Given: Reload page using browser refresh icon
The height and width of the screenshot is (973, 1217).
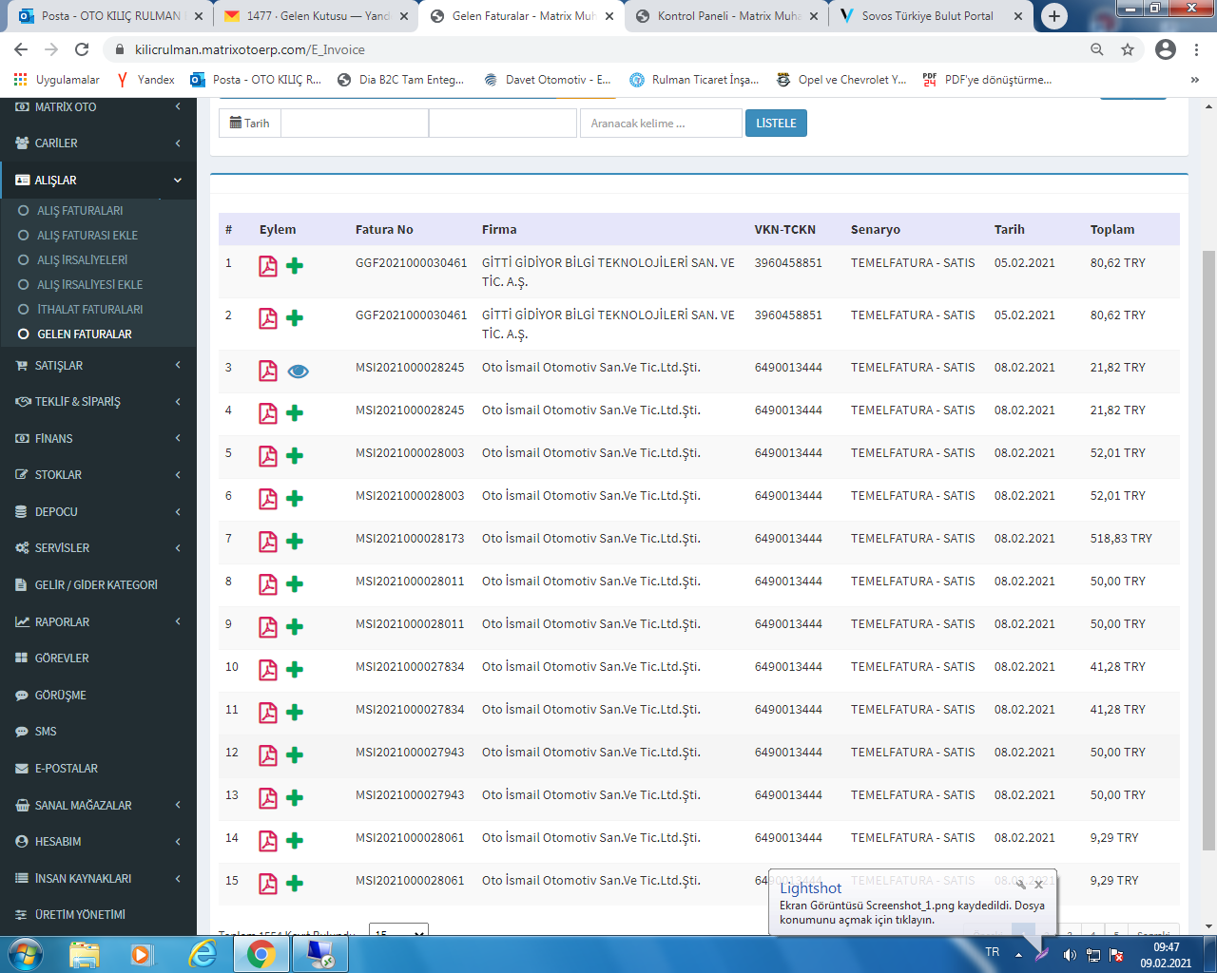Looking at the screenshot, I should pos(82,49).
